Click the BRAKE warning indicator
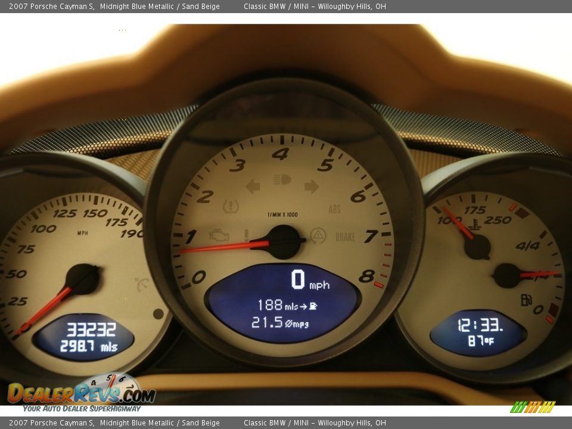 [x=345, y=236]
